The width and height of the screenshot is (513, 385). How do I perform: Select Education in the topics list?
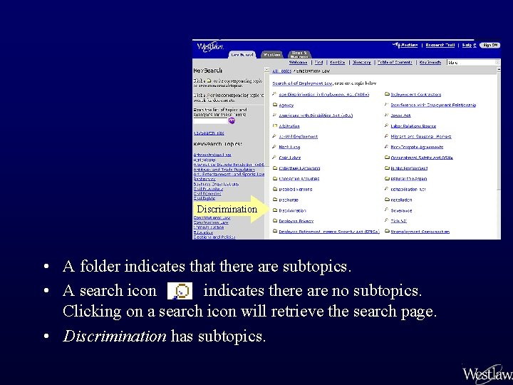203,232
